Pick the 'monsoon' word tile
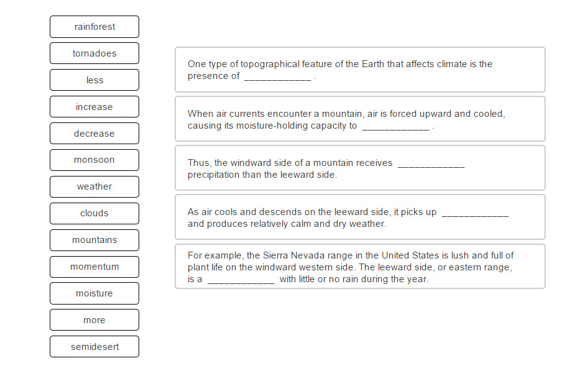The height and width of the screenshot is (376, 583). pyautogui.click(x=94, y=160)
